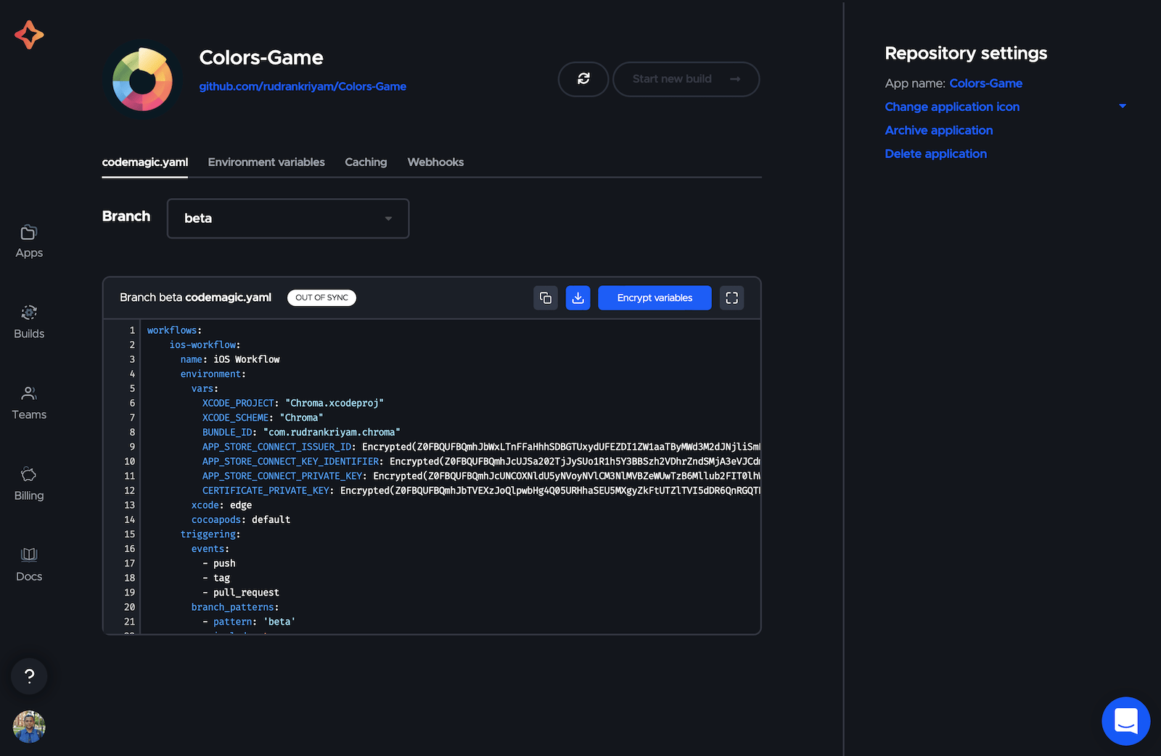Open the GitHub repository link
Viewport: 1161px width, 756px height.
pyautogui.click(x=303, y=86)
